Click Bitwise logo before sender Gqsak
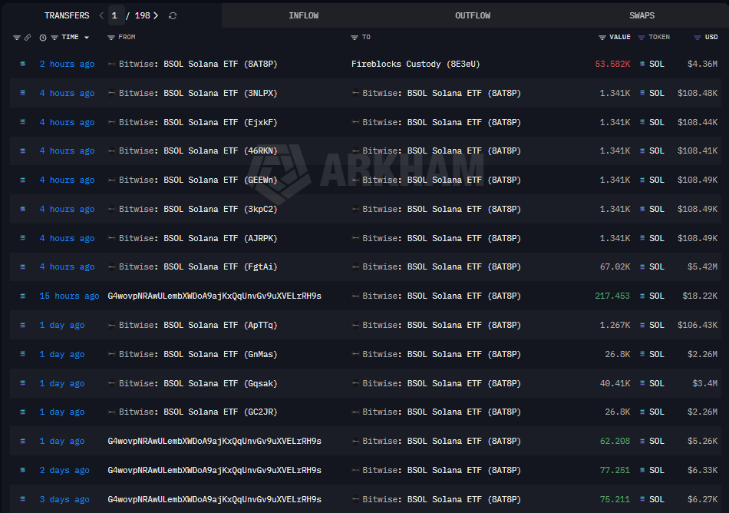The width and height of the screenshot is (729, 513). 111,383
